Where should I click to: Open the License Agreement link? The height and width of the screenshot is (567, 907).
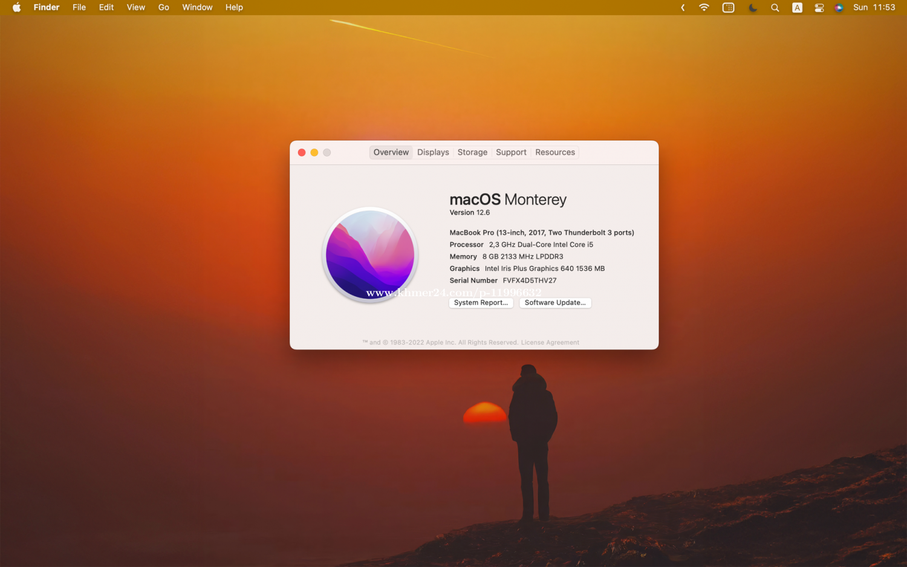click(550, 343)
